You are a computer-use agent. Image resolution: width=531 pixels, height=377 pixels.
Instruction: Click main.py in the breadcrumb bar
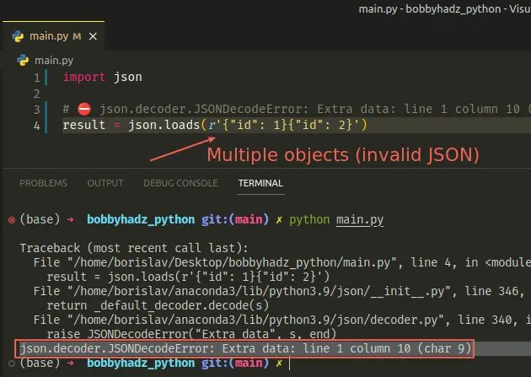click(54, 60)
